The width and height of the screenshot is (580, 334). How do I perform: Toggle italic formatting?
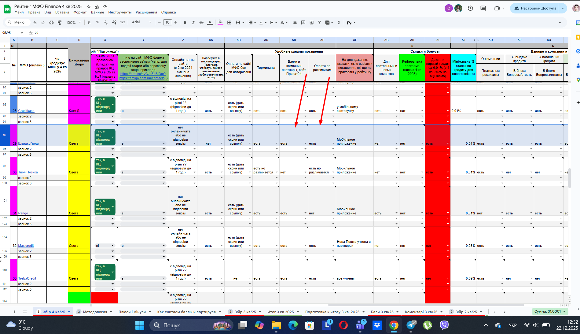coord(193,23)
